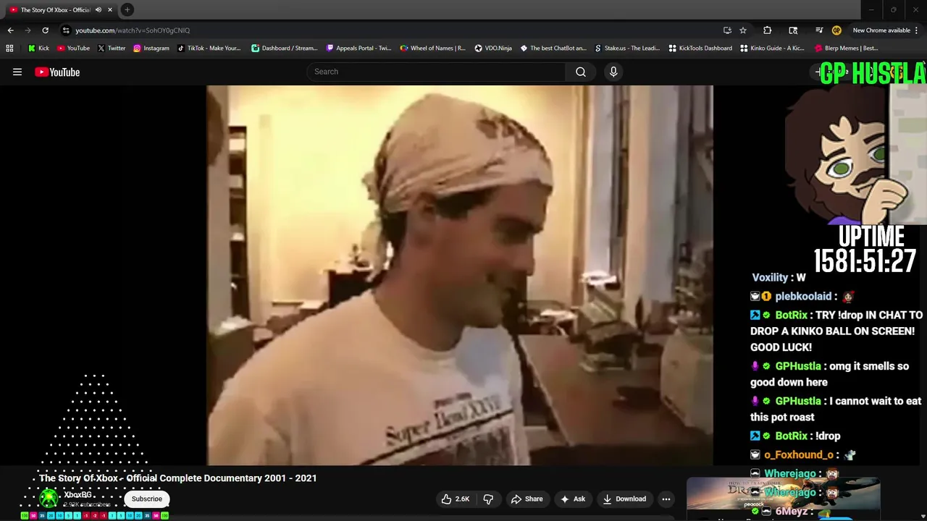Open the KickTools Dashboard bookmark
The width and height of the screenshot is (927, 521).
point(700,48)
